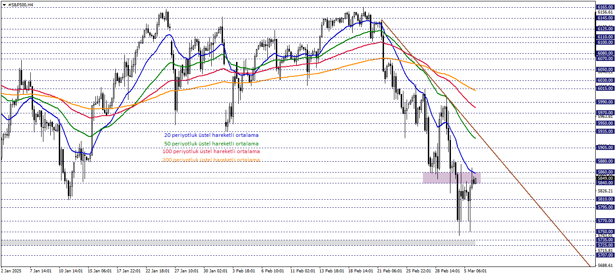Viewport: 616px width, 276px height.
Task: Click the 3 Feb 18:01 time label
Action: [245, 271]
